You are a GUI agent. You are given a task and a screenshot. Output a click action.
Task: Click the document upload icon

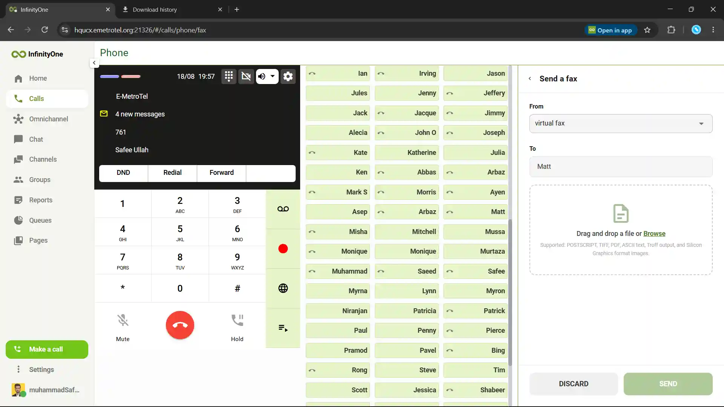[621, 214]
